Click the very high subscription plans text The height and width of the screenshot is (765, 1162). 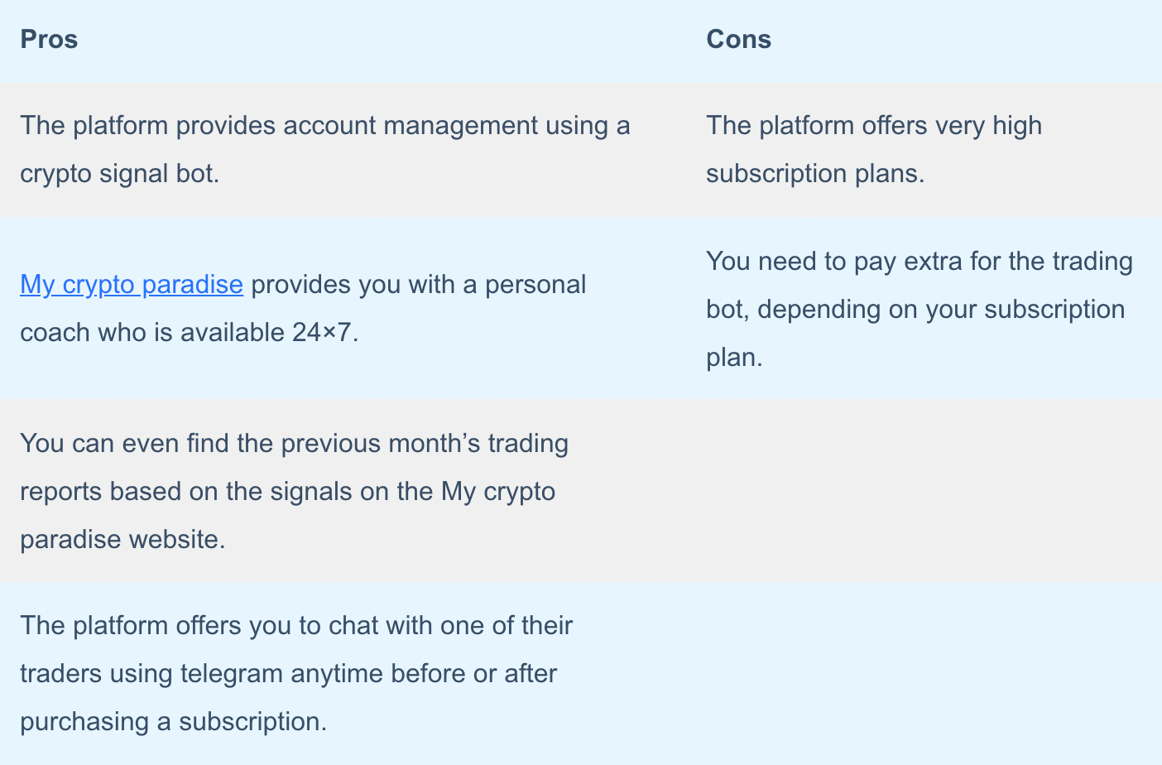873,149
